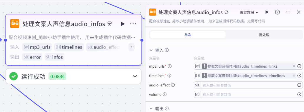Open variable picker for audio_effect

[x=300, y=85]
